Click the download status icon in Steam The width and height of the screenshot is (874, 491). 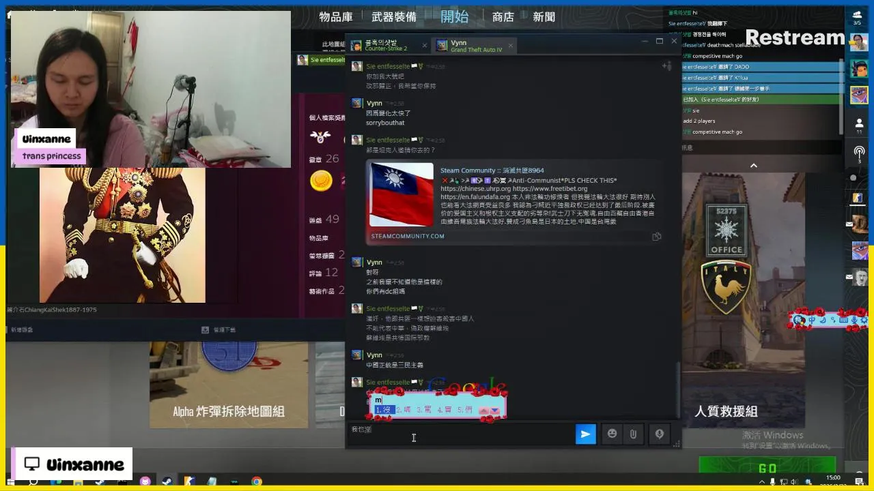tap(205, 329)
